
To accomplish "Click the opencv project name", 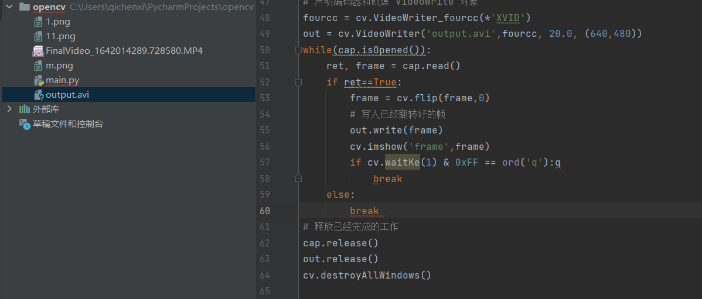I will (49, 6).
